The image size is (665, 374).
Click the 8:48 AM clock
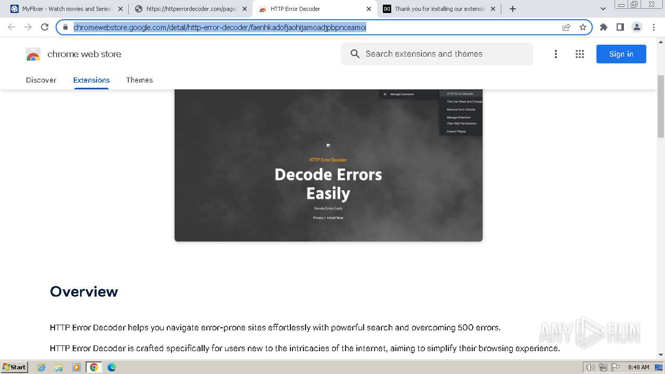click(639, 367)
